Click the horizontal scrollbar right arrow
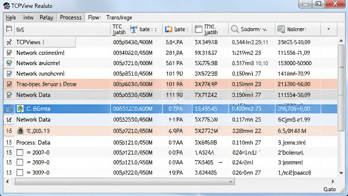Screen dimensions: 348x196 pos(333,182)
